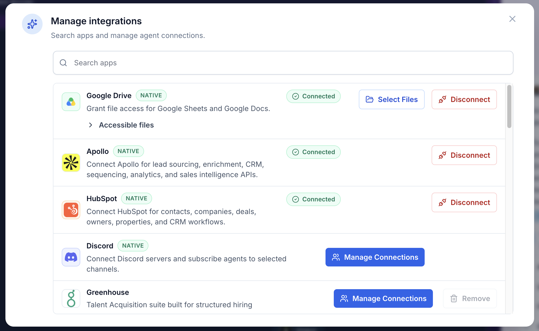Image resolution: width=539 pixels, height=331 pixels.
Task: Click the magnifier icon in search field
Action: click(x=63, y=63)
